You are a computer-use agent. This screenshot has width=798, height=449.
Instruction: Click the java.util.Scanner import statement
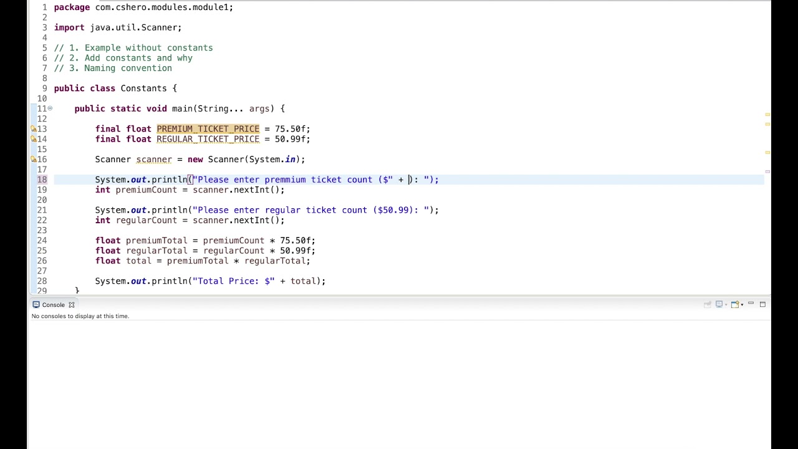click(x=118, y=27)
